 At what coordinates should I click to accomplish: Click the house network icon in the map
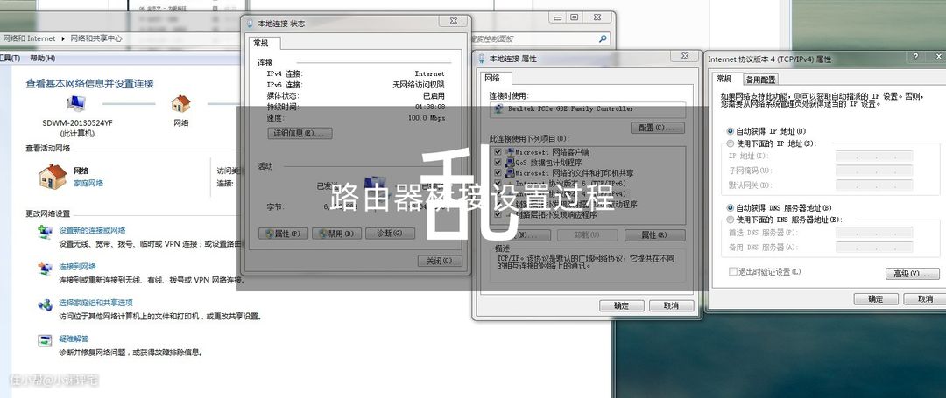pyautogui.click(x=180, y=103)
